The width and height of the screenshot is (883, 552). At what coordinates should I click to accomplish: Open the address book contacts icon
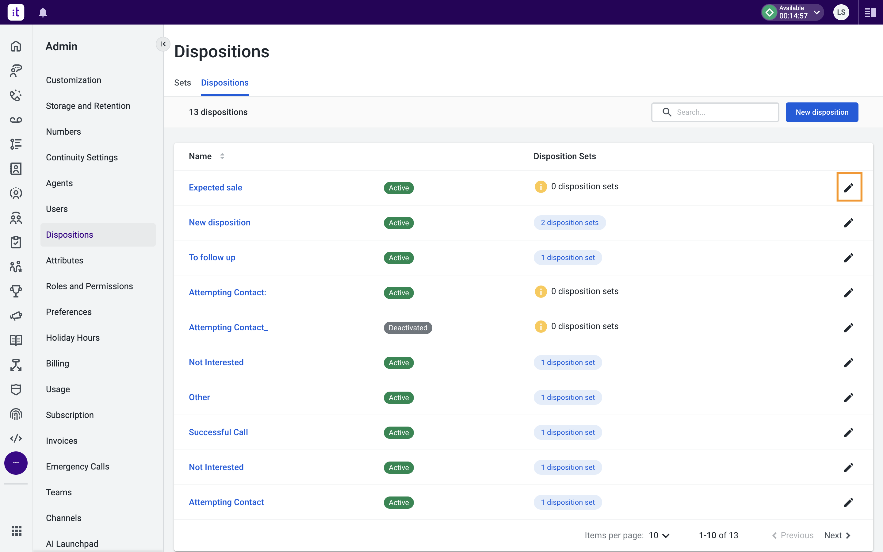coord(16,169)
